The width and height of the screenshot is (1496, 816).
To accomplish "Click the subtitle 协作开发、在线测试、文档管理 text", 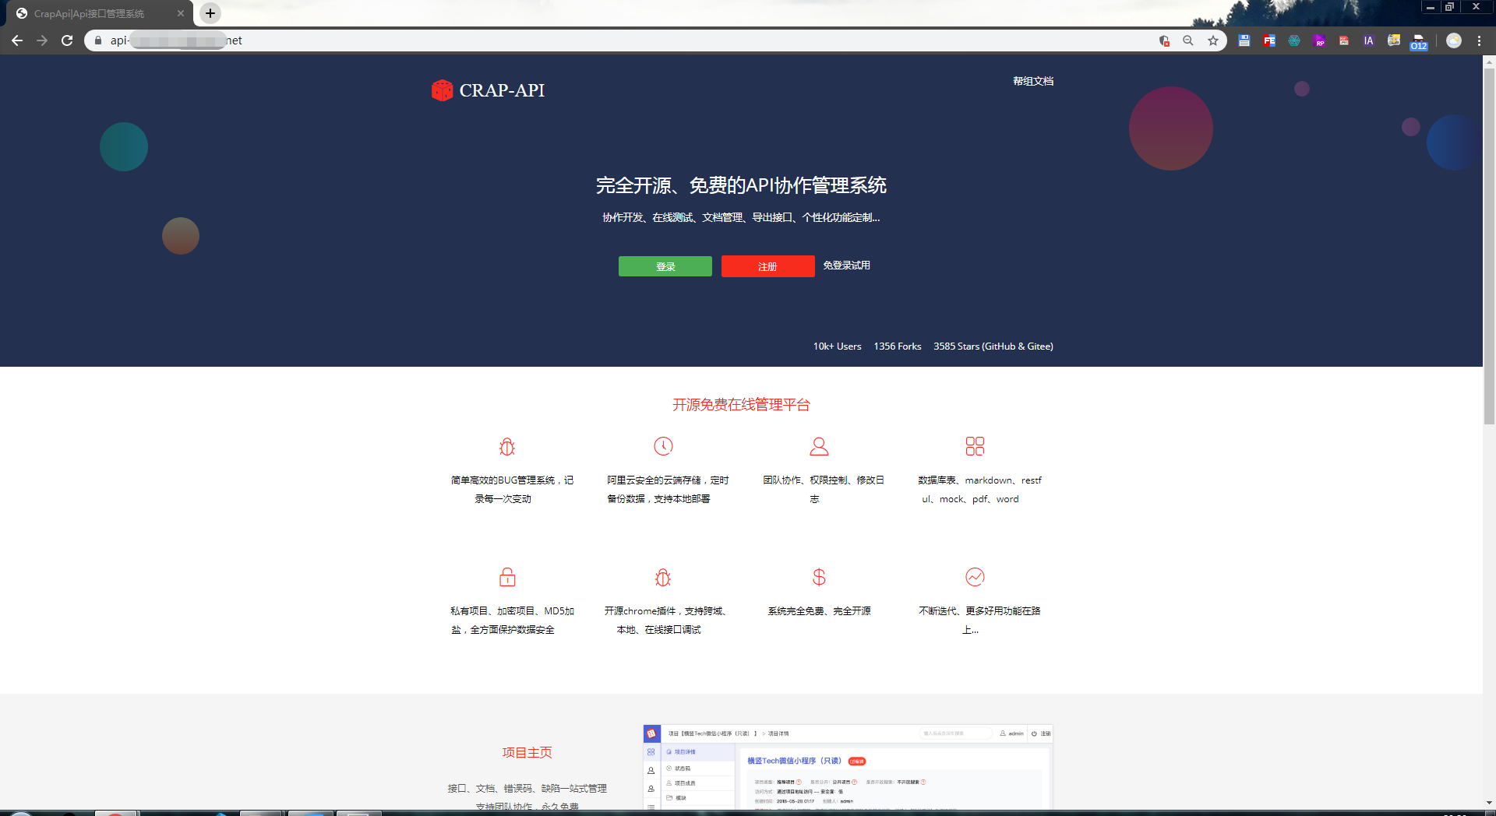I will pos(741,217).
